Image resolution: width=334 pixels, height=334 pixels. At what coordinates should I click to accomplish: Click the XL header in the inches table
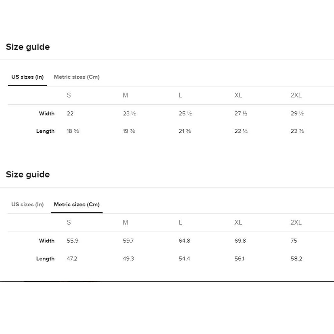[238, 95]
